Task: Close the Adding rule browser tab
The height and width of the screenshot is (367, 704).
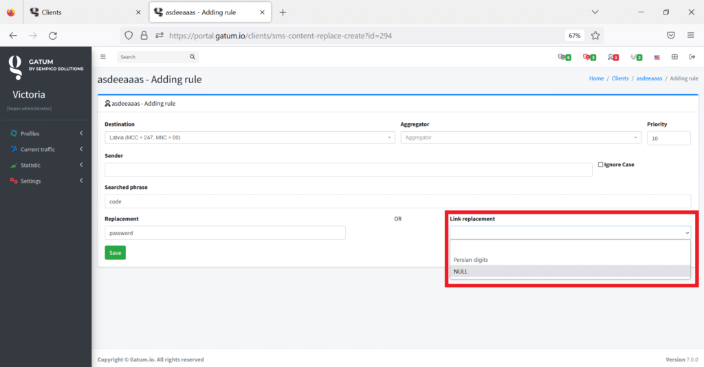Action: coord(262,12)
